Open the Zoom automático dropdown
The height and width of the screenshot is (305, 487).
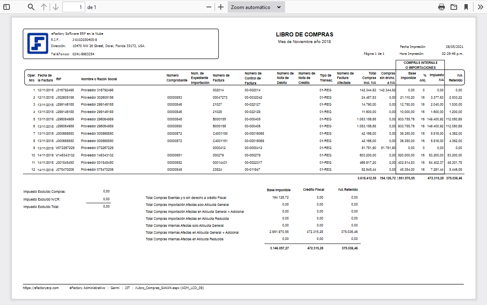click(x=256, y=7)
